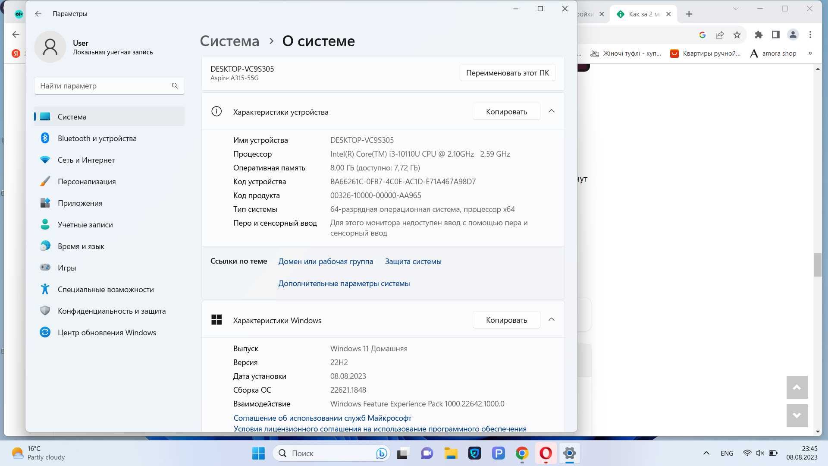Switch to Google Chrome in taskbar
This screenshot has height=466, width=828.
[x=522, y=453]
